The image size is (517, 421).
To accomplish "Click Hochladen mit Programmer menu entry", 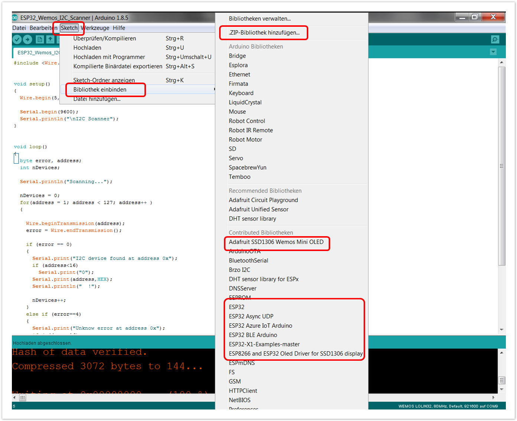I will point(109,57).
